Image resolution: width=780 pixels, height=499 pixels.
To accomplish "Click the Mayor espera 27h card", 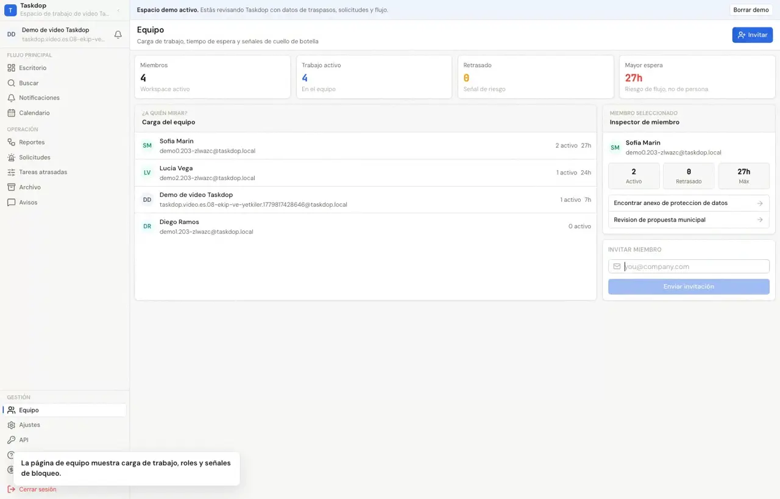I will (x=697, y=77).
